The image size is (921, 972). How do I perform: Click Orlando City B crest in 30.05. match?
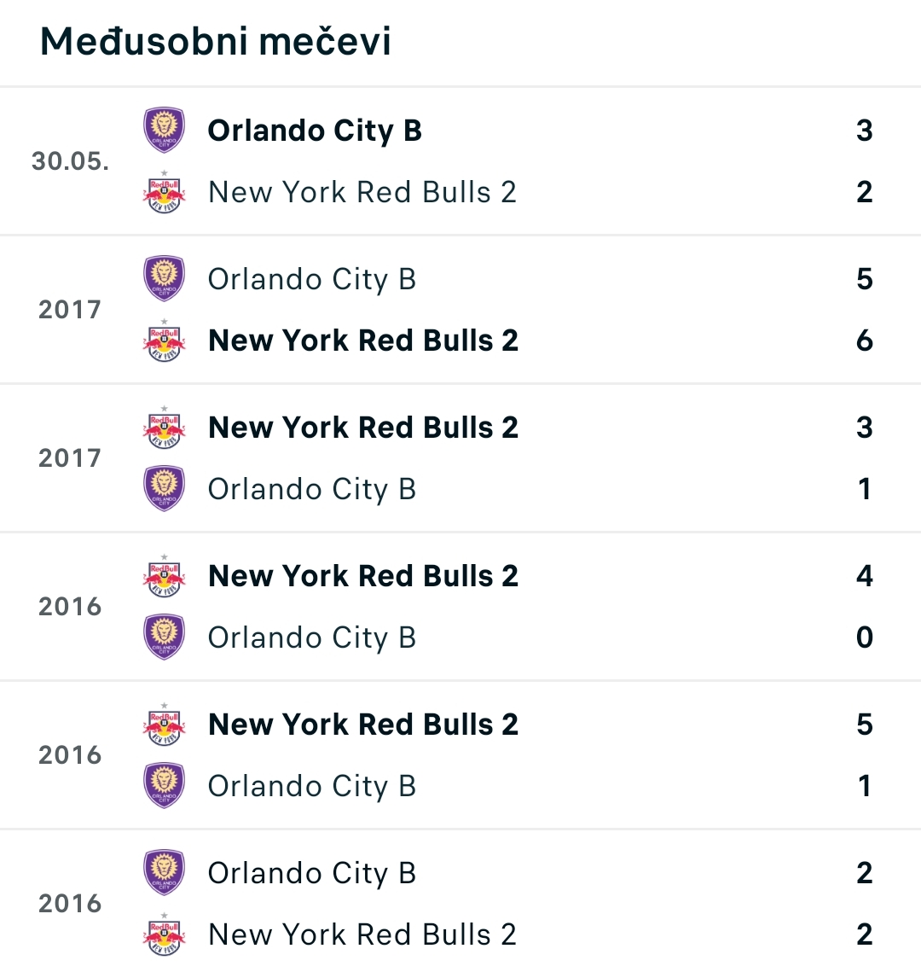(164, 131)
